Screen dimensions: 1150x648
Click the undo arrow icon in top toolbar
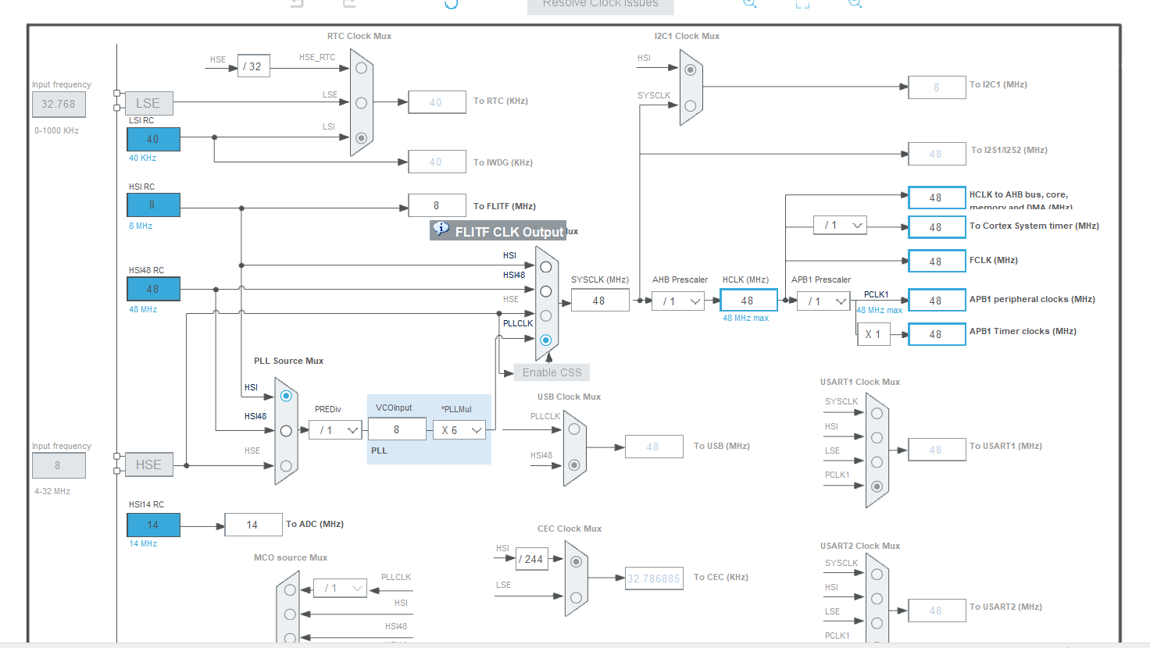(x=297, y=3)
